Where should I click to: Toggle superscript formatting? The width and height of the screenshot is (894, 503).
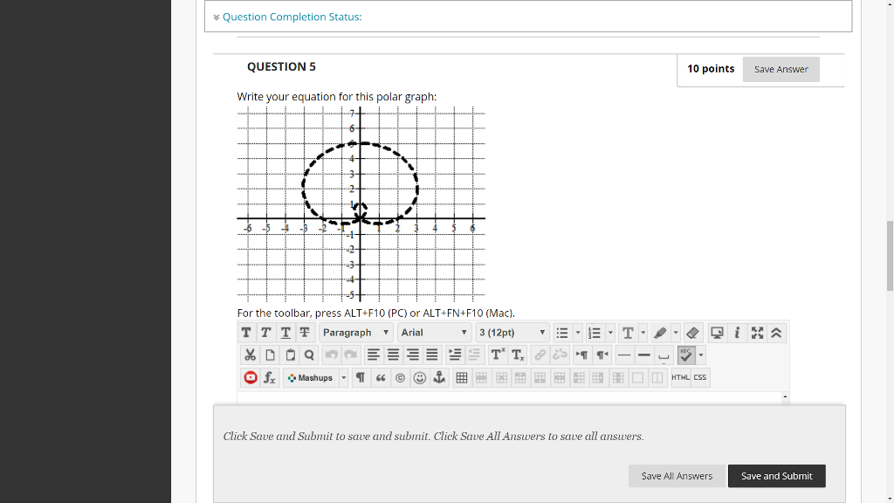coord(497,355)
